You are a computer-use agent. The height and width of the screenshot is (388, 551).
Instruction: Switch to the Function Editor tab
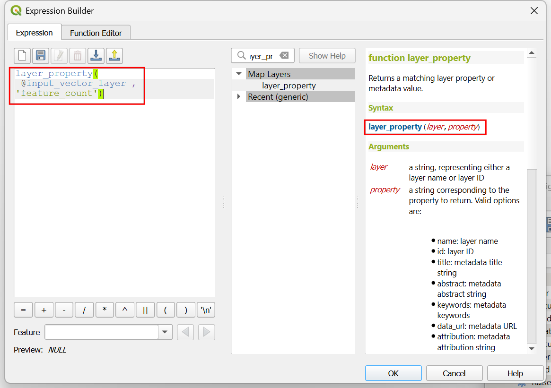point(96,33)
